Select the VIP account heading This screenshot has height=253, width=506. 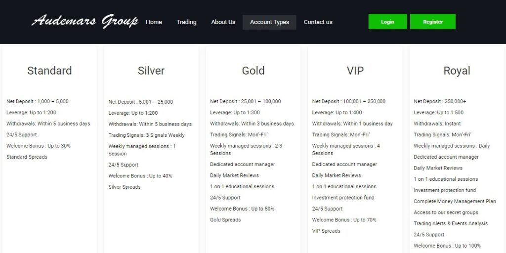(x=355, y=71)
